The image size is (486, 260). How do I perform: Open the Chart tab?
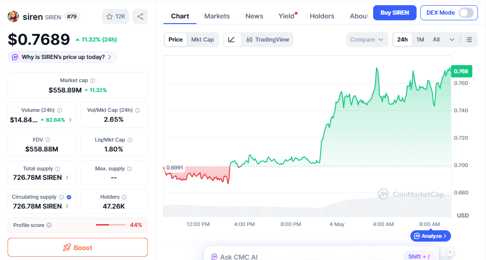tap(180, 16)
